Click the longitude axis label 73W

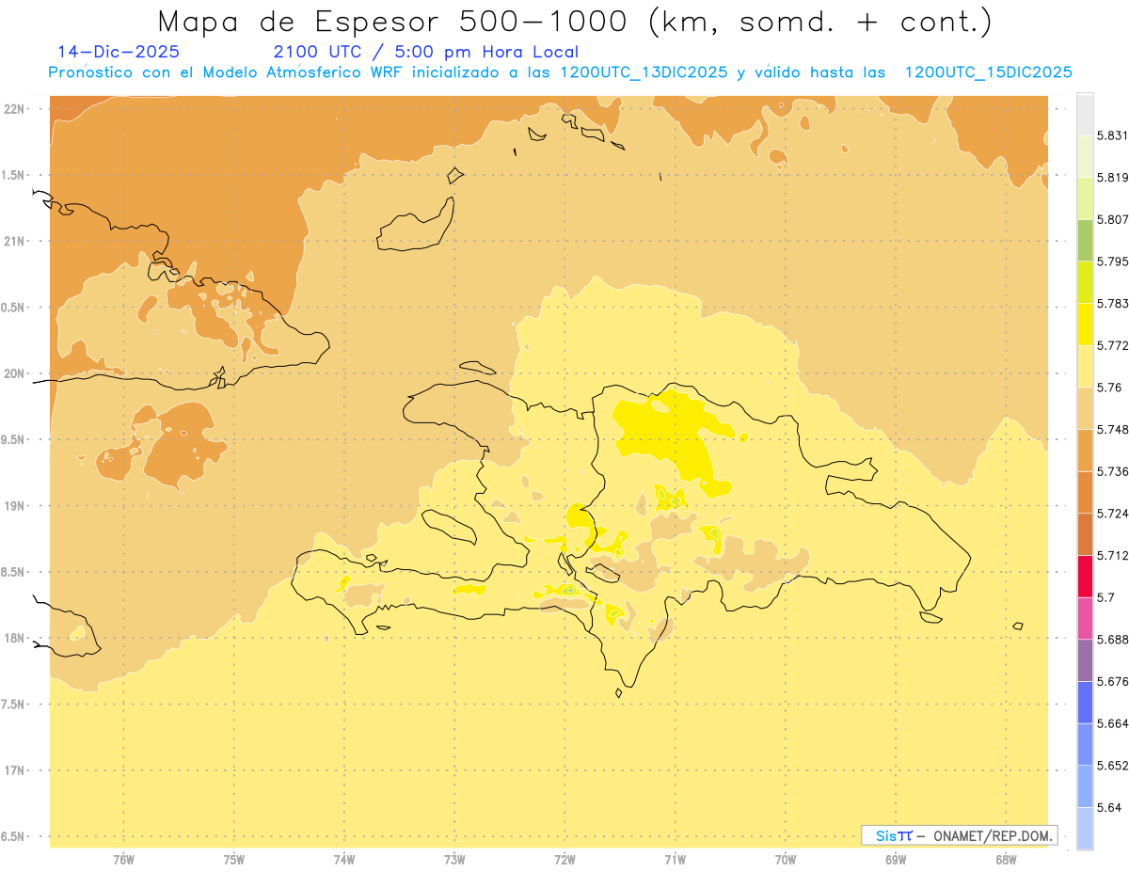tap(454, 860)
